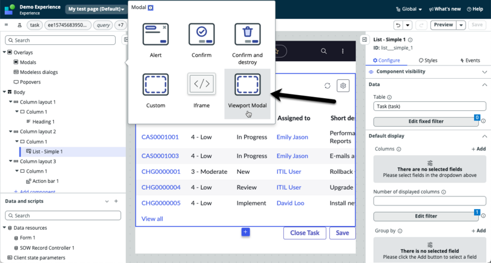Click the Save button below list
The width and height of the screenshot is (491, 263).
pyautogui.click(x=342, y=233)
